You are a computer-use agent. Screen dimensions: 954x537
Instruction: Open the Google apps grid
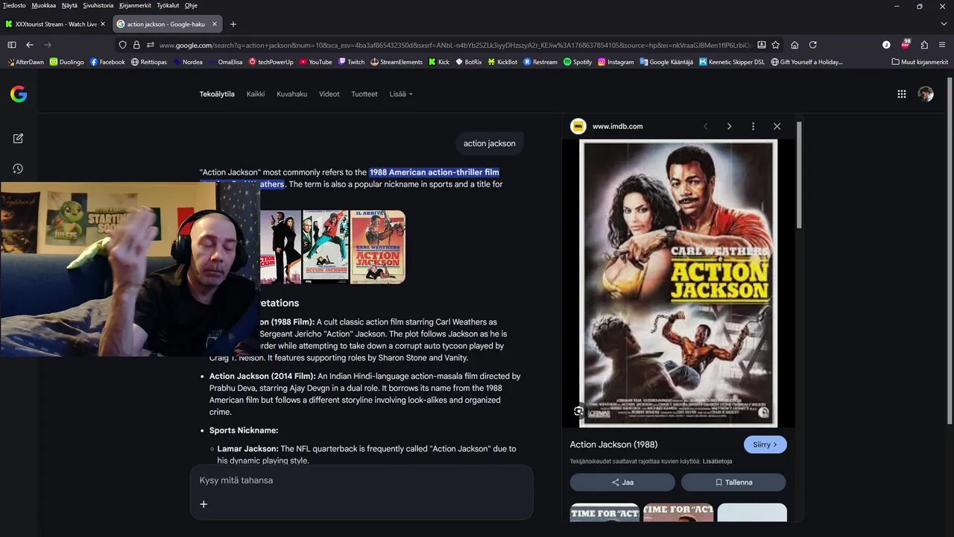tap(902, 94)
